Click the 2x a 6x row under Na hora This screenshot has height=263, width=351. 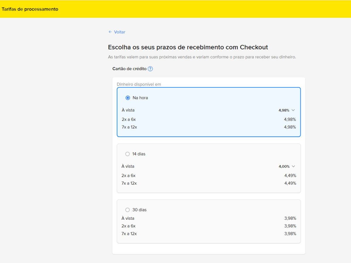129,120
